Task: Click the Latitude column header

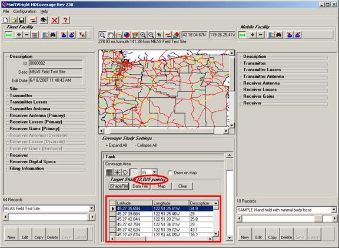Action: pyautogui.click(x=134, y=203)
